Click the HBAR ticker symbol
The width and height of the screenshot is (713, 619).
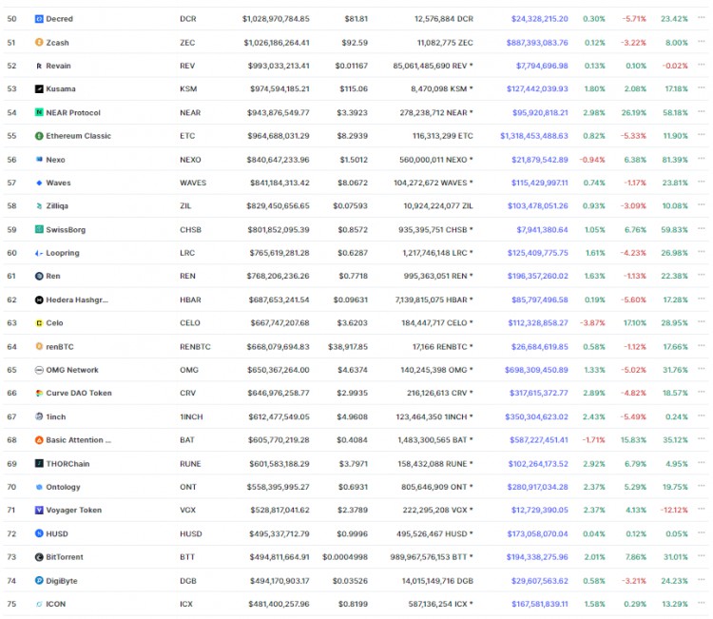190,300
